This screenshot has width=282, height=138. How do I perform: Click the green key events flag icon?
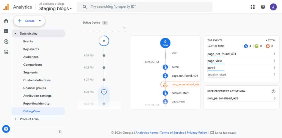tap(256, 46)
